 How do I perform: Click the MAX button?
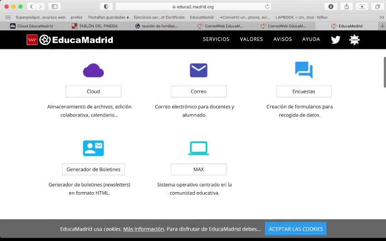(x=198, y=169)
